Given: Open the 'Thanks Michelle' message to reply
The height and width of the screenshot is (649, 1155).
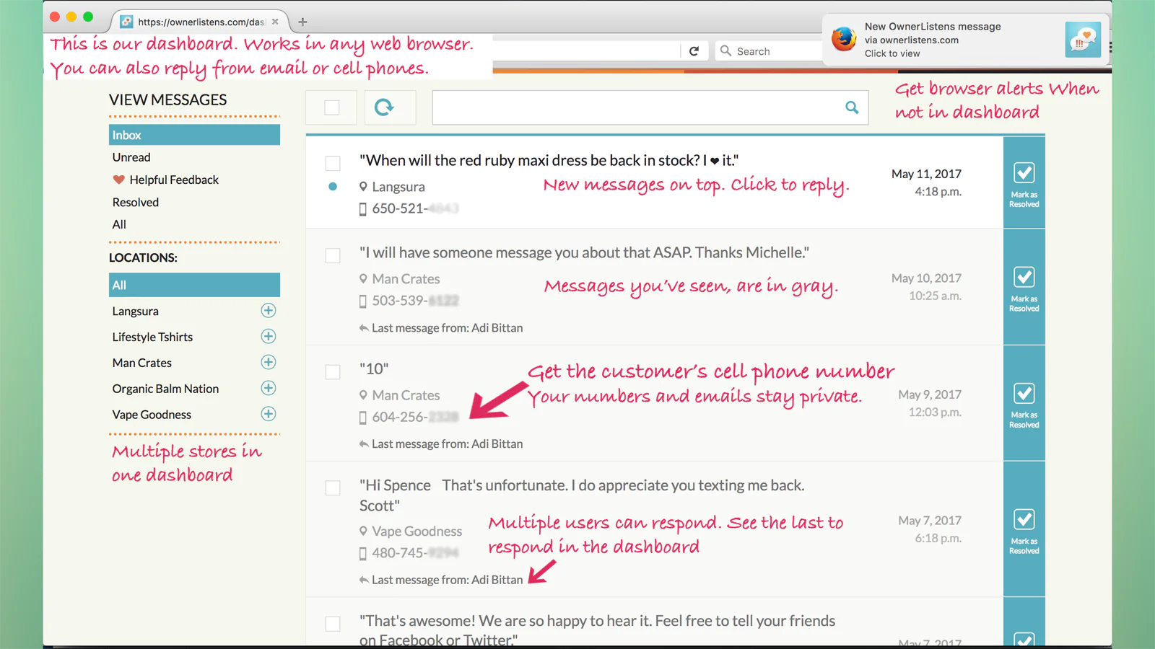Looking at the screenshot, I should (585, 252).
